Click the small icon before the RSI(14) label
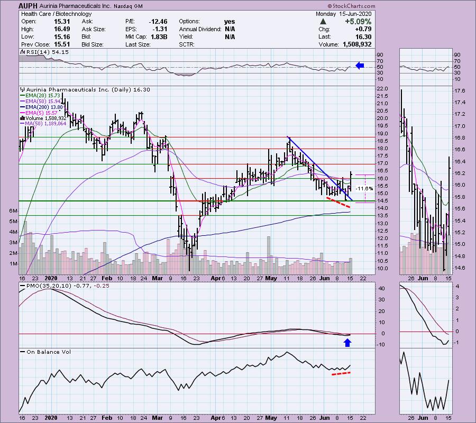The height and width of the screenshot is (423, 476). (x=22, y=52)
